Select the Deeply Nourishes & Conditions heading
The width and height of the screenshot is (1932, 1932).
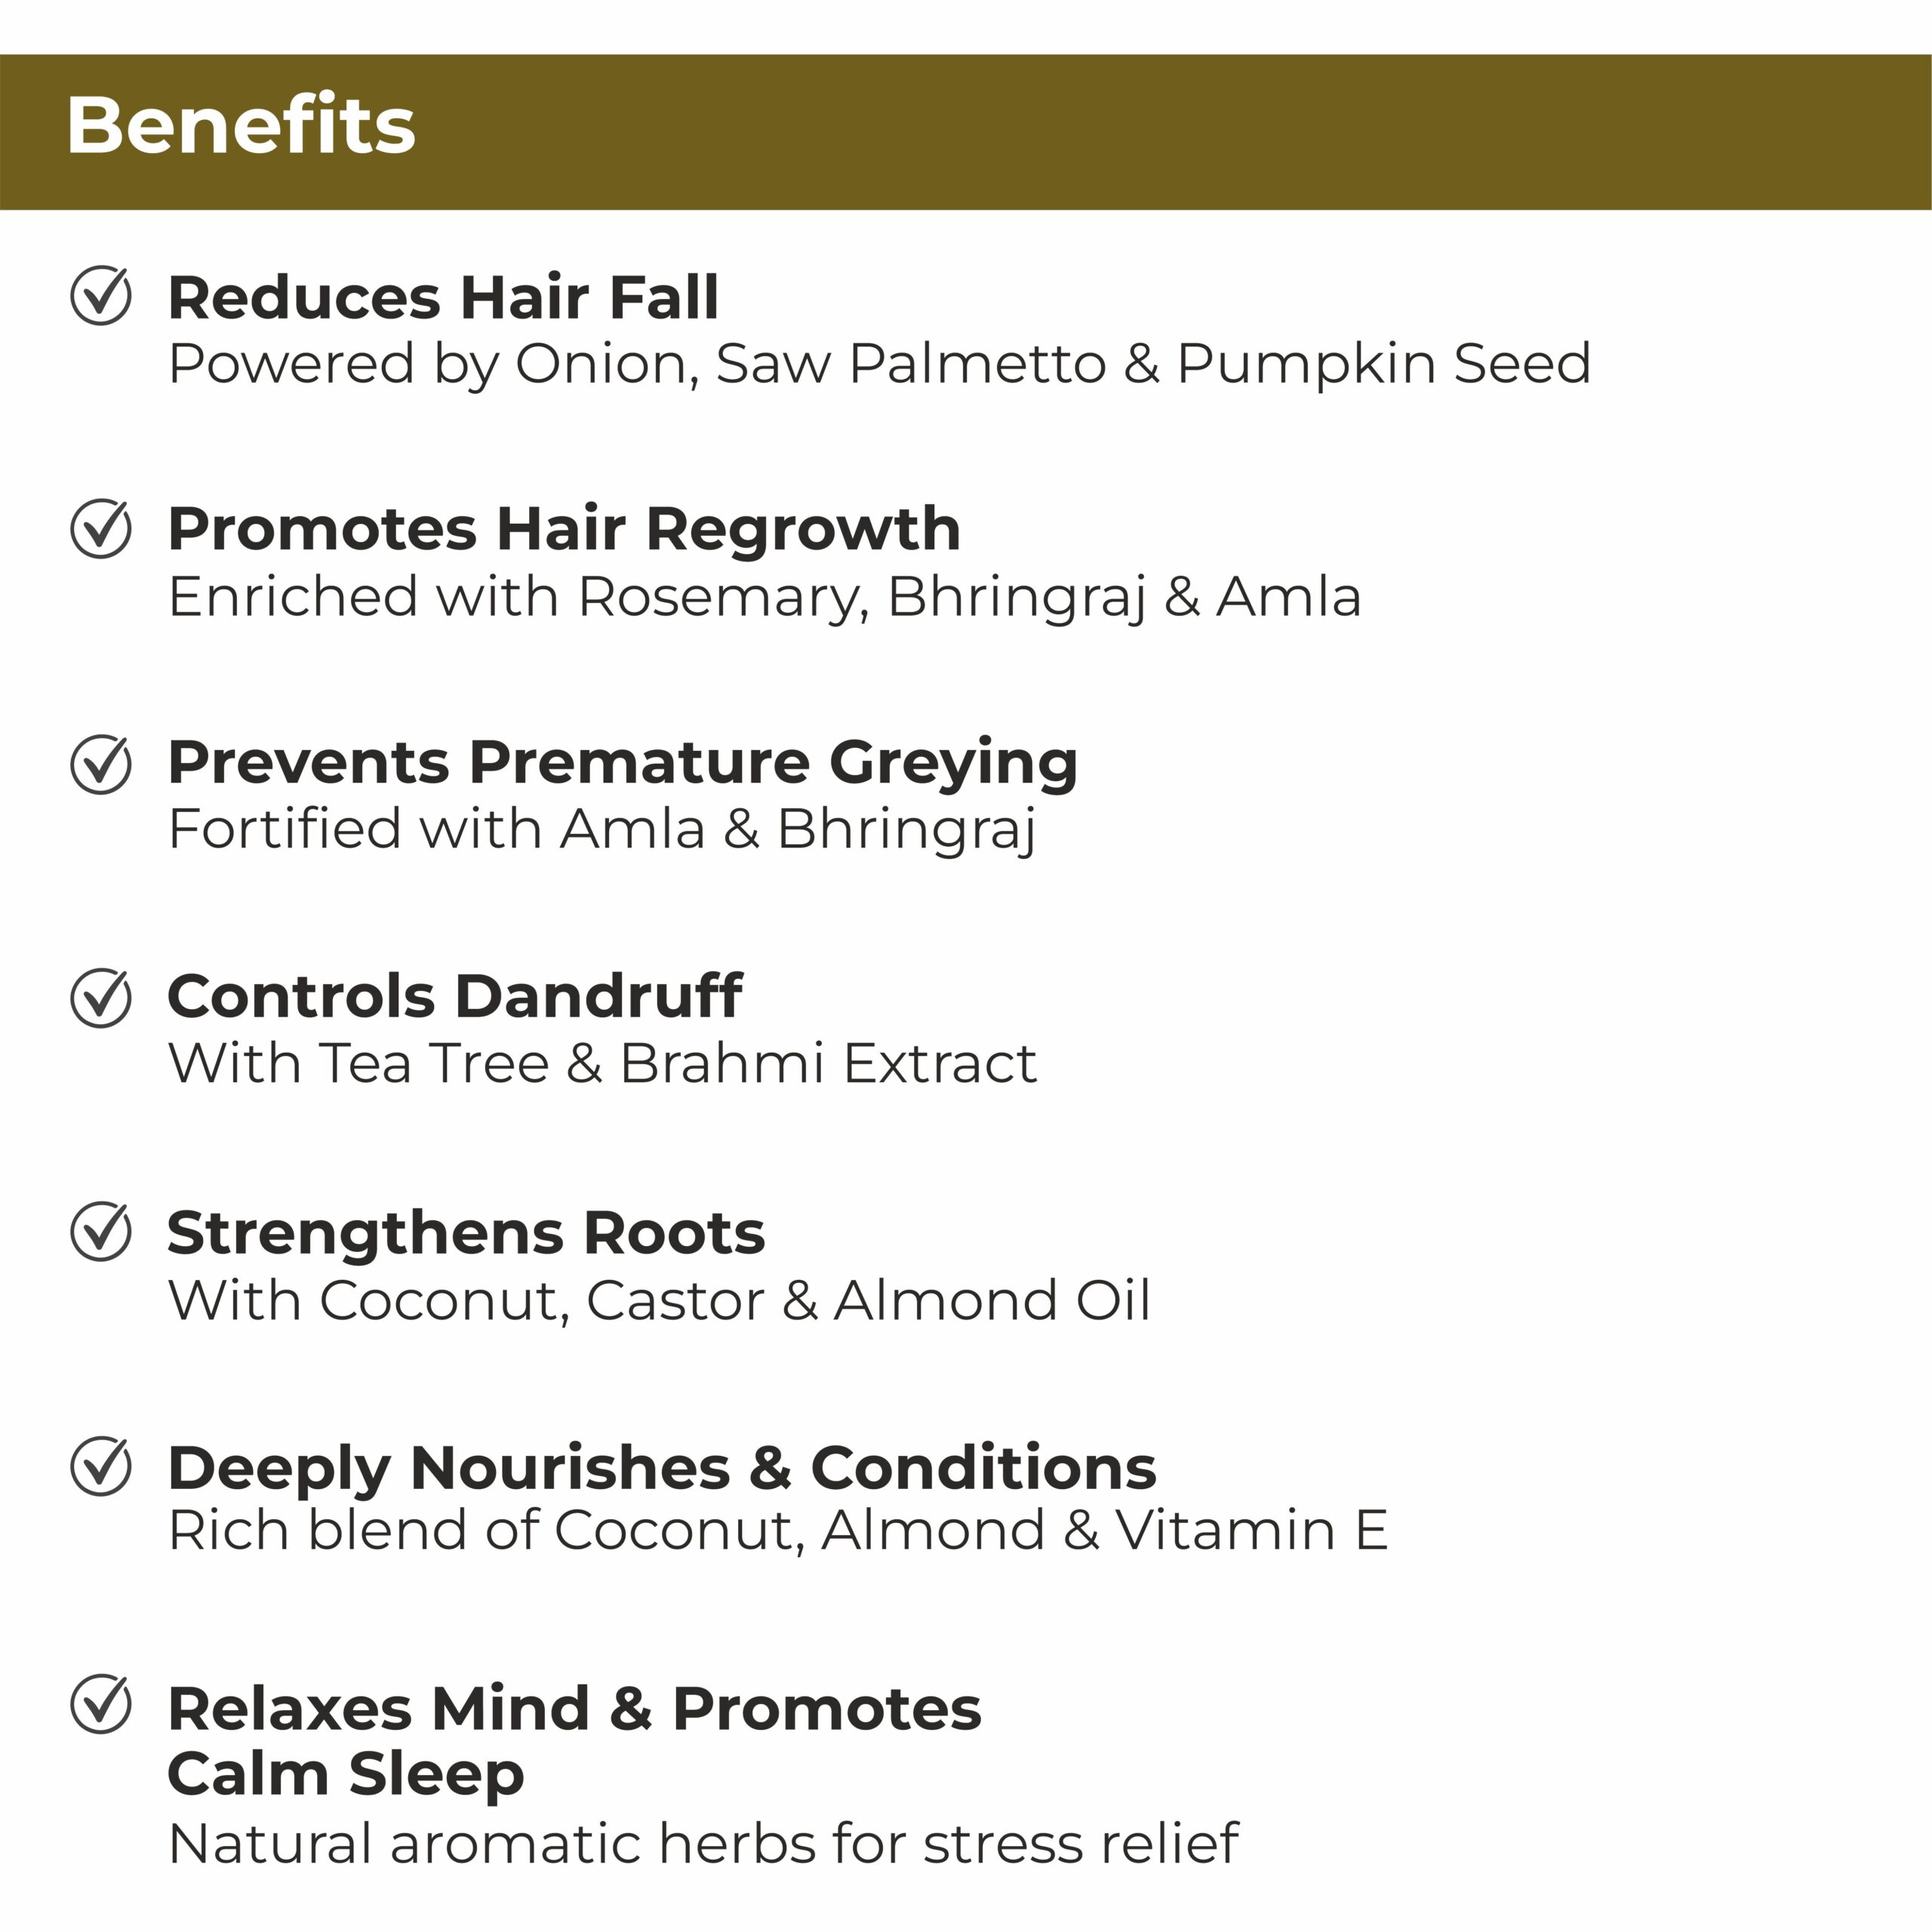tap(661, 1467)
